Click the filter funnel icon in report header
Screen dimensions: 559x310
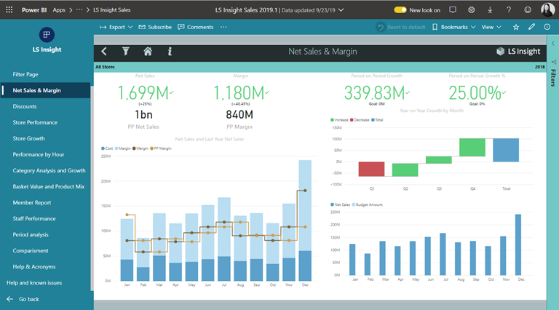[x=125, y=52]
